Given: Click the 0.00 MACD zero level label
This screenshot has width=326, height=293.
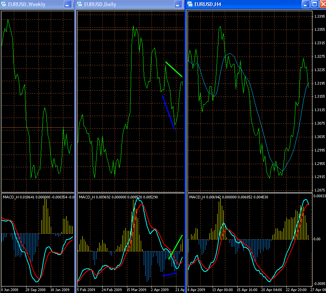Looking at the screenshot, I should click(x=317, y=239).
